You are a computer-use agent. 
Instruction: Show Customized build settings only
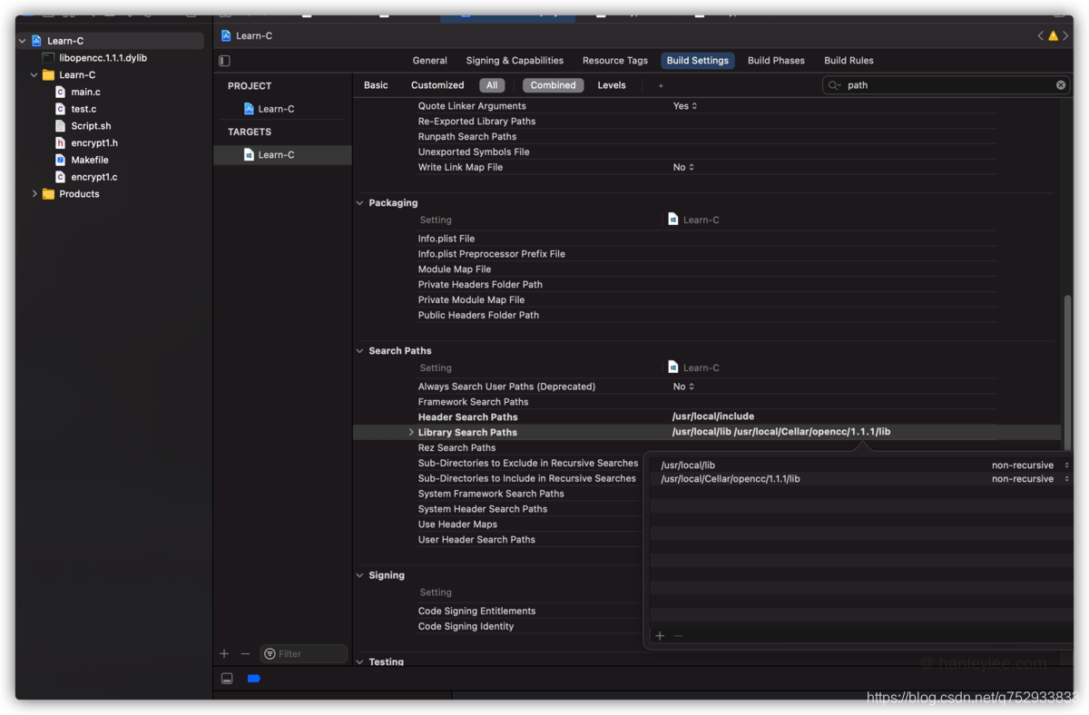point(437,85)
